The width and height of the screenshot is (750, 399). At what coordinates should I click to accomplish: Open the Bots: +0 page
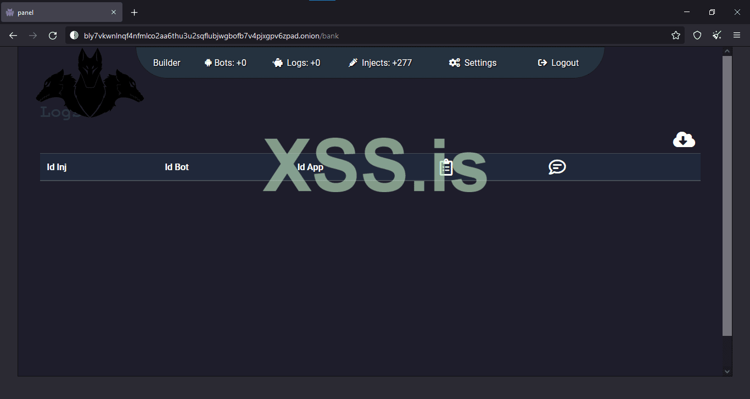click(225, 63)
